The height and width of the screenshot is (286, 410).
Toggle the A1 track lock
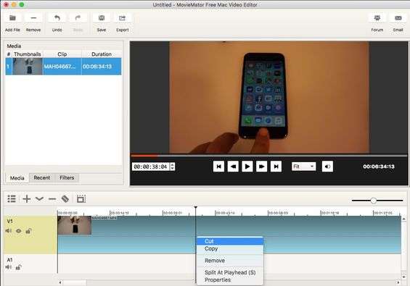18,267
